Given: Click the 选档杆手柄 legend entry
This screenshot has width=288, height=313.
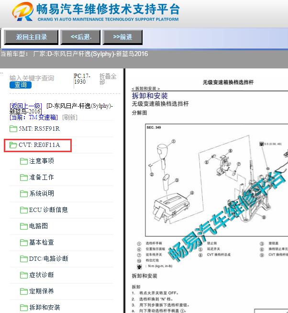Looking at the screenshot, I should coord(154,243).
